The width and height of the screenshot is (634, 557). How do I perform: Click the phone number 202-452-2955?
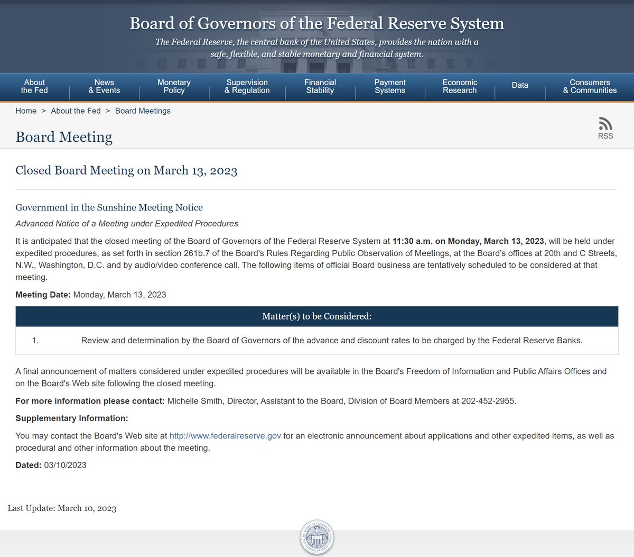(x=488, y=401)
